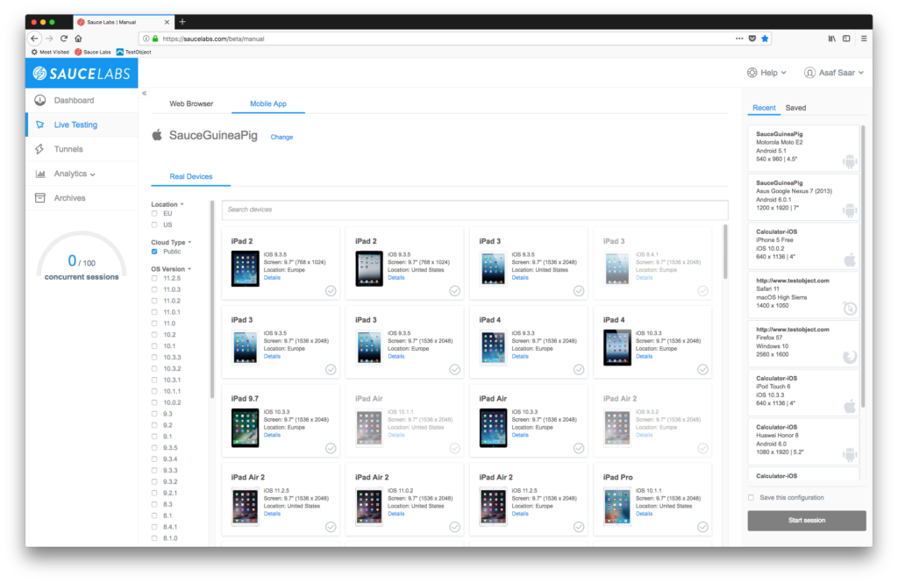Viewport: 898px width, 583px height.
Task: Enable Save this configuration checkbox
Action: click(751, 497)
